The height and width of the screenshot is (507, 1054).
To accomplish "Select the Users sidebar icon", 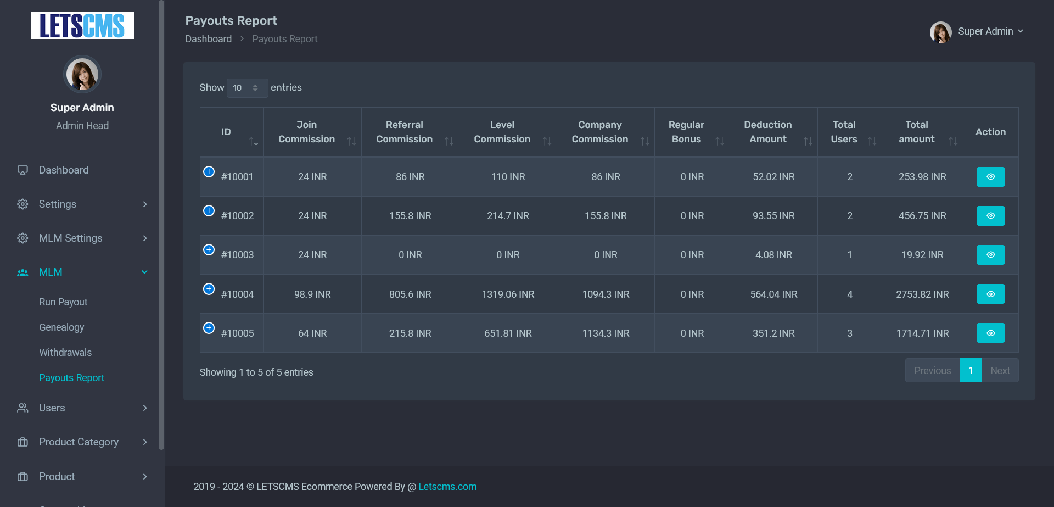I will tap(23, 408).
